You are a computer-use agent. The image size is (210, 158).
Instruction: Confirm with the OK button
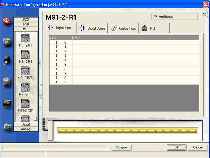(x=176, y=147)
